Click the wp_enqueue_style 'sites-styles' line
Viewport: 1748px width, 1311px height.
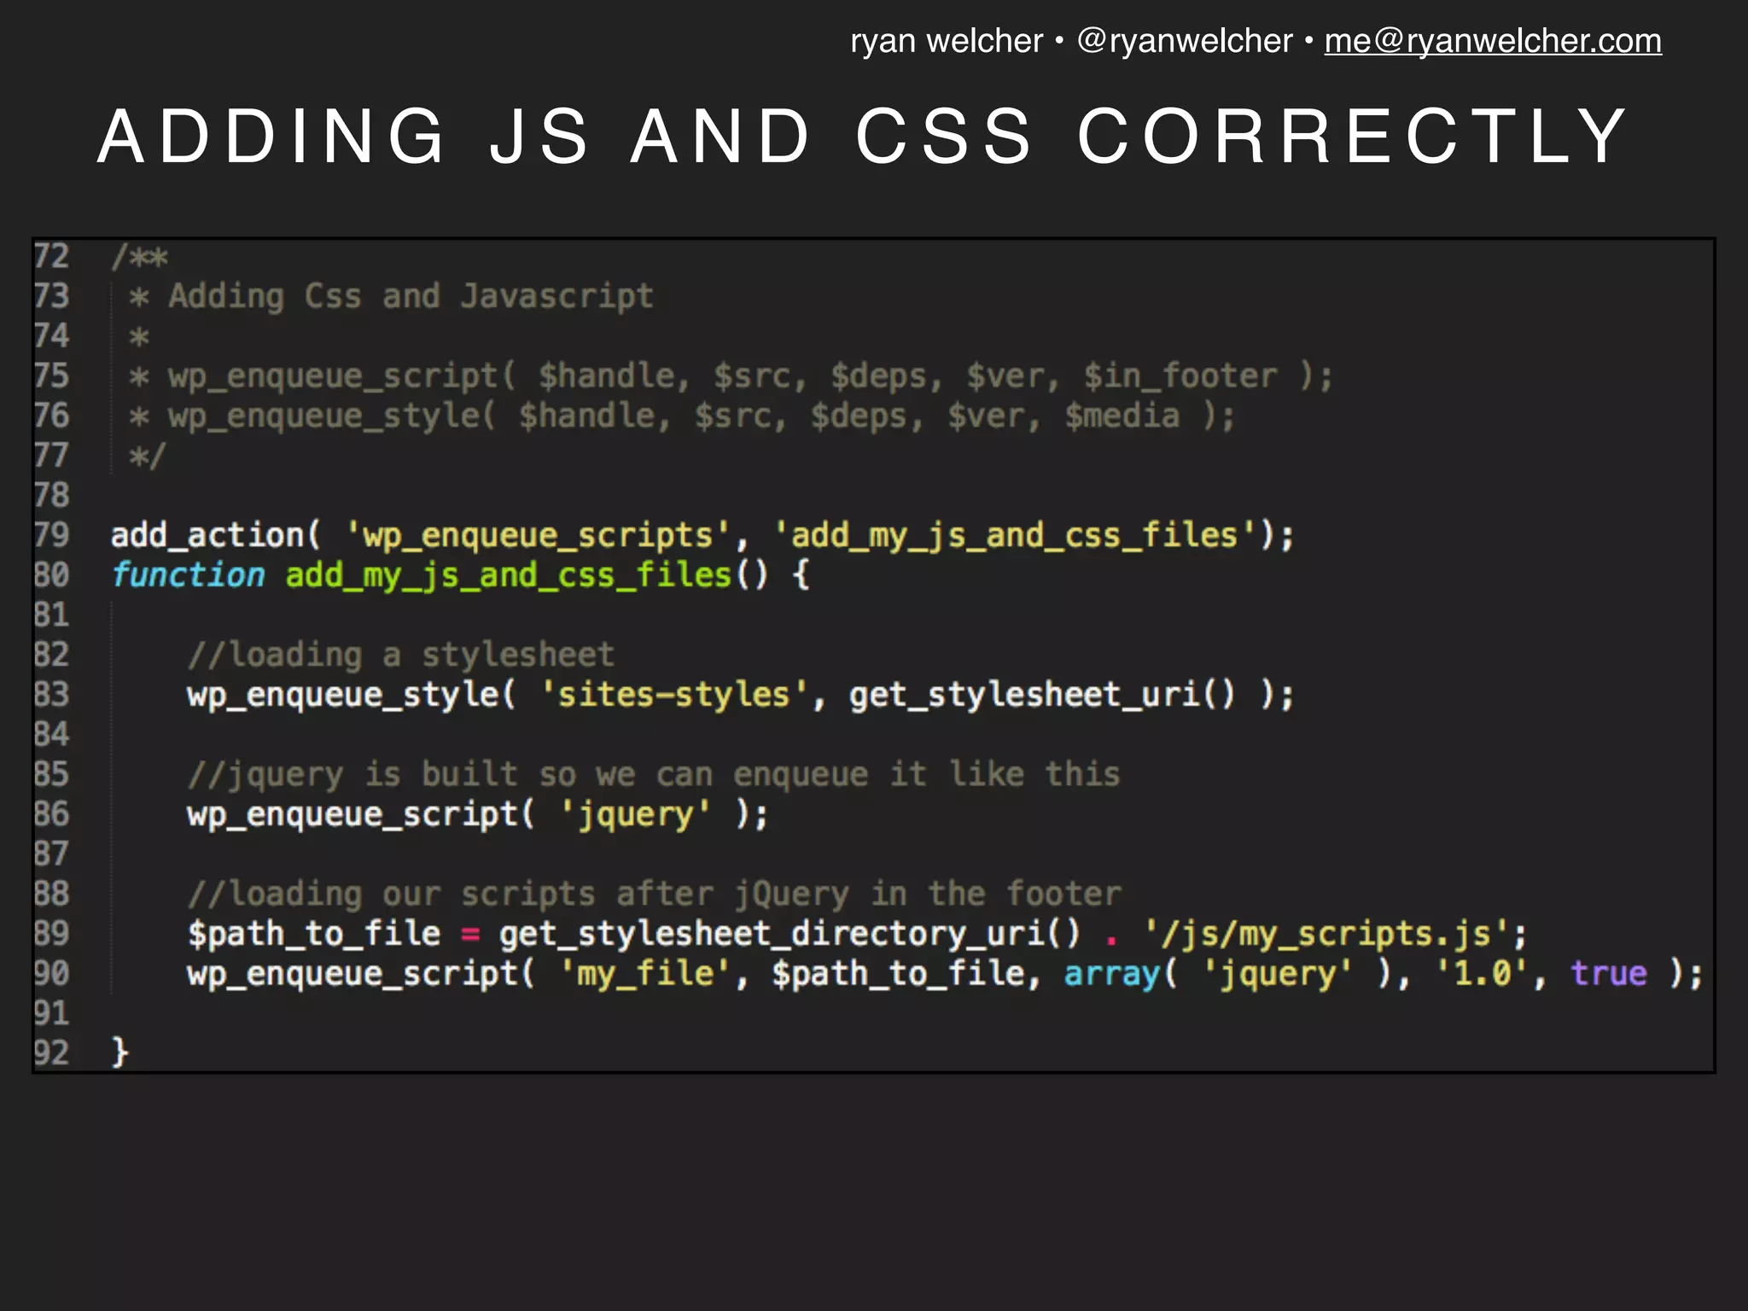(x=741, y=695)
